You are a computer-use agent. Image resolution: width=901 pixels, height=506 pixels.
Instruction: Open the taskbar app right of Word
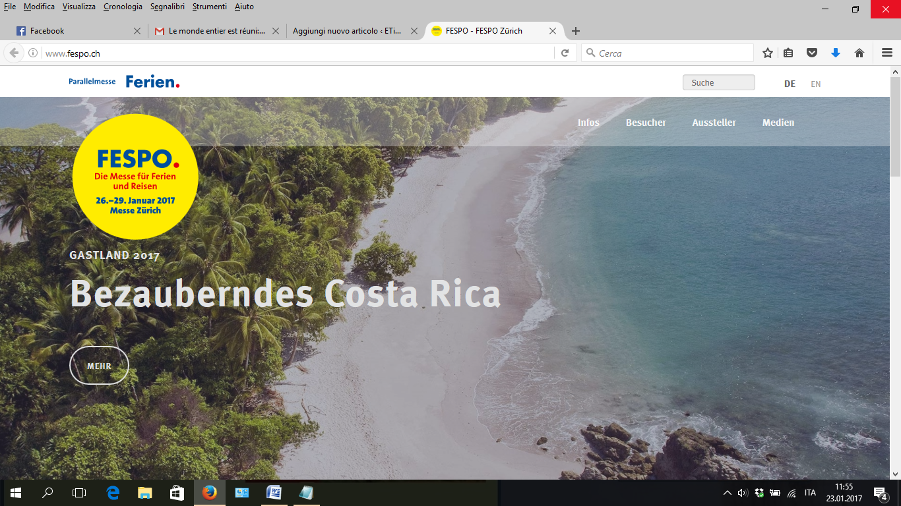point(306,493)
